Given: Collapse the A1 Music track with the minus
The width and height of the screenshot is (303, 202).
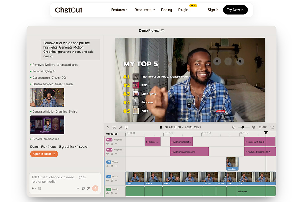Looking at the screenshot, I should coord(116,193).
